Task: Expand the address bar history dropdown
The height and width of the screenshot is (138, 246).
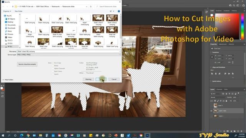Action: (86, 7)
